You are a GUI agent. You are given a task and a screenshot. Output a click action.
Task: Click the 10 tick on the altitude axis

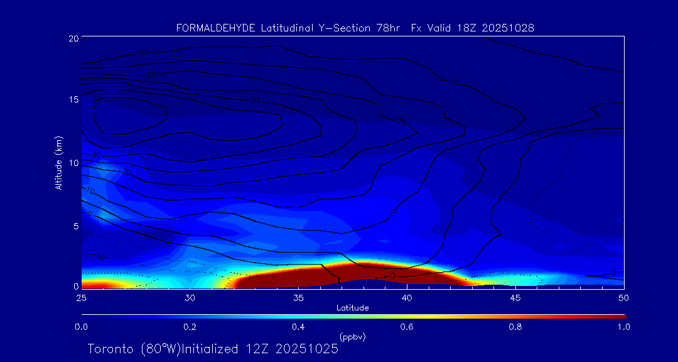72,163
